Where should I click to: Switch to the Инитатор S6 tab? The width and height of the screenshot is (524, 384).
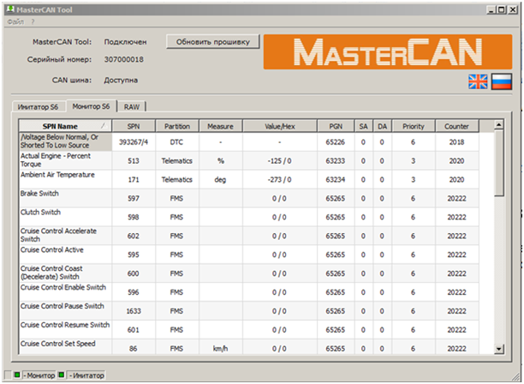pos(39,106)
